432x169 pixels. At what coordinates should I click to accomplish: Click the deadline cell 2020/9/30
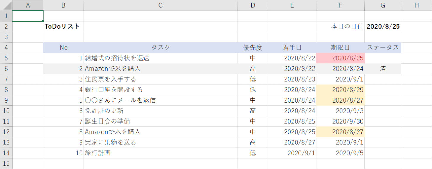(340, 121)
